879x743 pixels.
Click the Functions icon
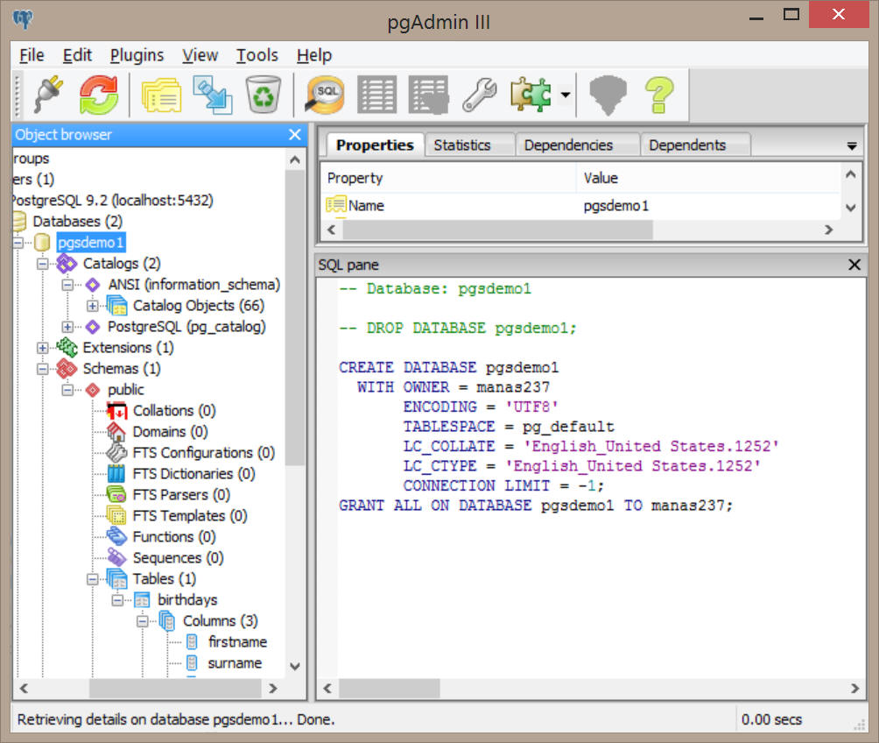(x=116, y=536)
